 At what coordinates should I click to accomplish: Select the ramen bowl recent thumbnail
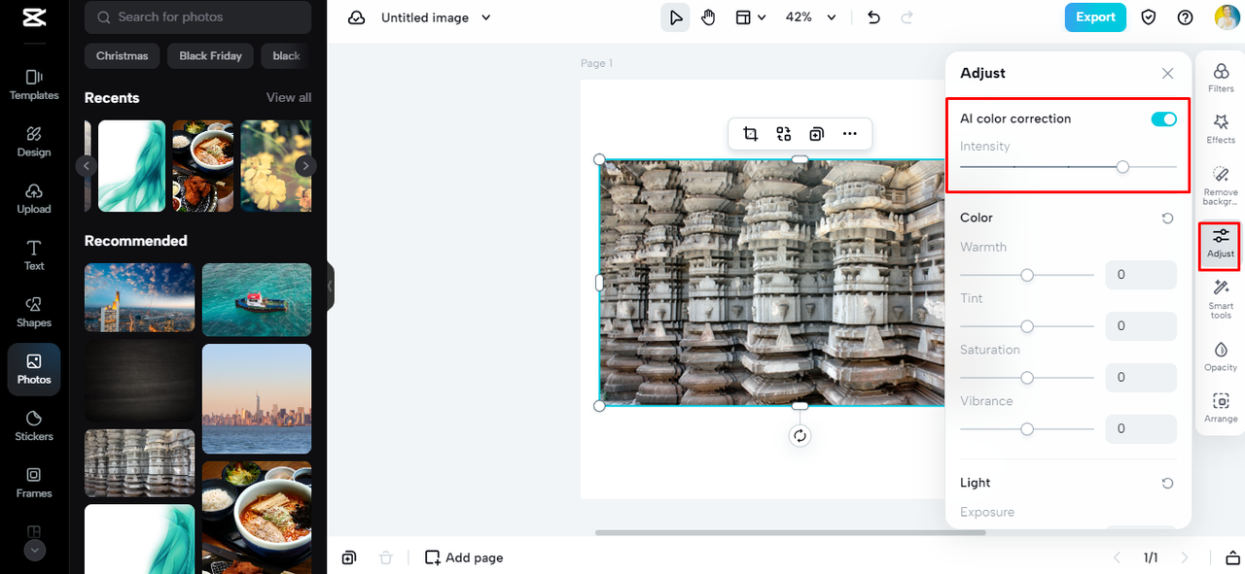pyautogui.click(x=203, y=166)
